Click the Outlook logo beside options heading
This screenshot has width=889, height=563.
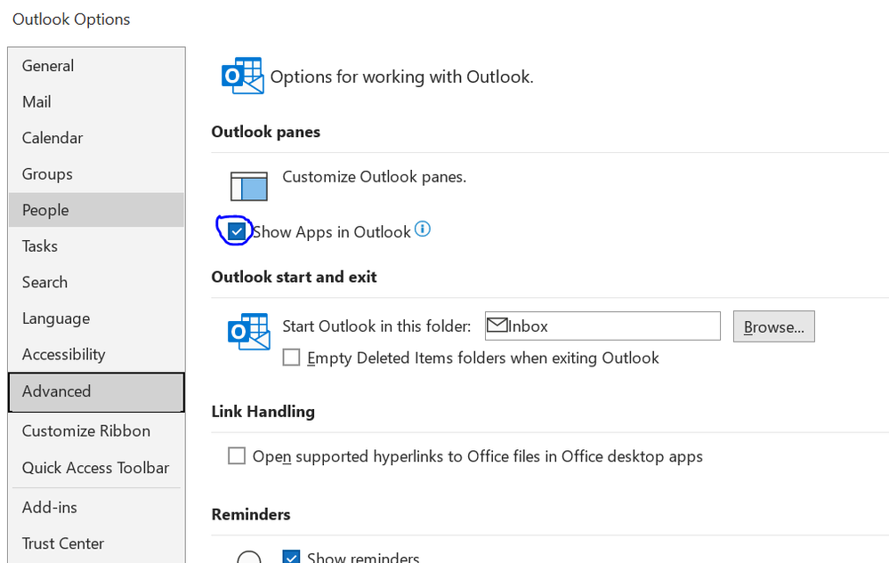242,76
